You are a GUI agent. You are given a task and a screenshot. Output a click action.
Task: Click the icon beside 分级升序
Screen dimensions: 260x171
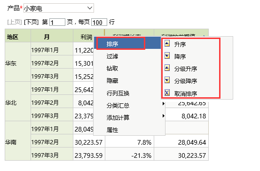click(167, 68)
